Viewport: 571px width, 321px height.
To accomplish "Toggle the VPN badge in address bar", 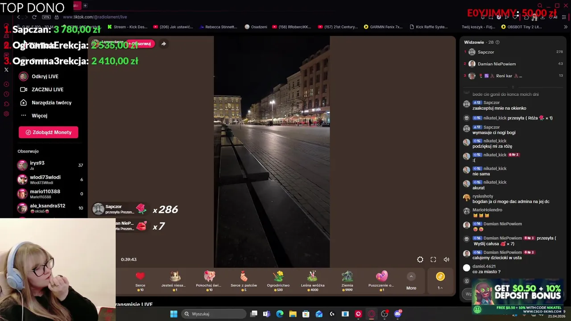I will [x=46, y=17].
